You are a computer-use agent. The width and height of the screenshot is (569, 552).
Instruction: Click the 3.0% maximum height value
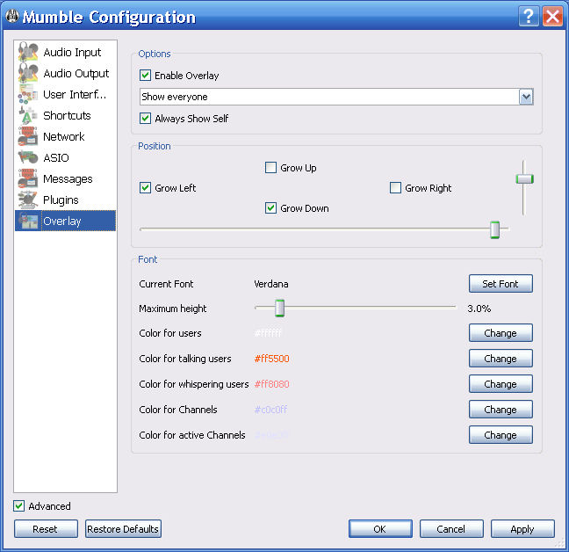coord(479,309)
